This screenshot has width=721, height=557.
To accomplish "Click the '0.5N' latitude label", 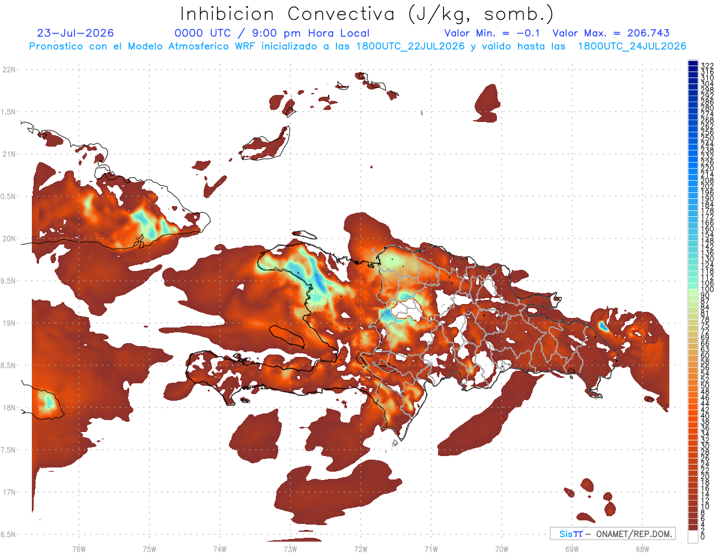I will [9, 196].
